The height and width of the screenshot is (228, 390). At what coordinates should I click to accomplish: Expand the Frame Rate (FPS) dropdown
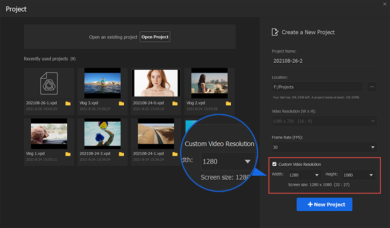[324, 147]
